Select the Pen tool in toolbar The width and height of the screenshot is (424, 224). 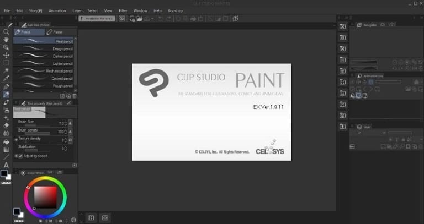pos(6,86)
